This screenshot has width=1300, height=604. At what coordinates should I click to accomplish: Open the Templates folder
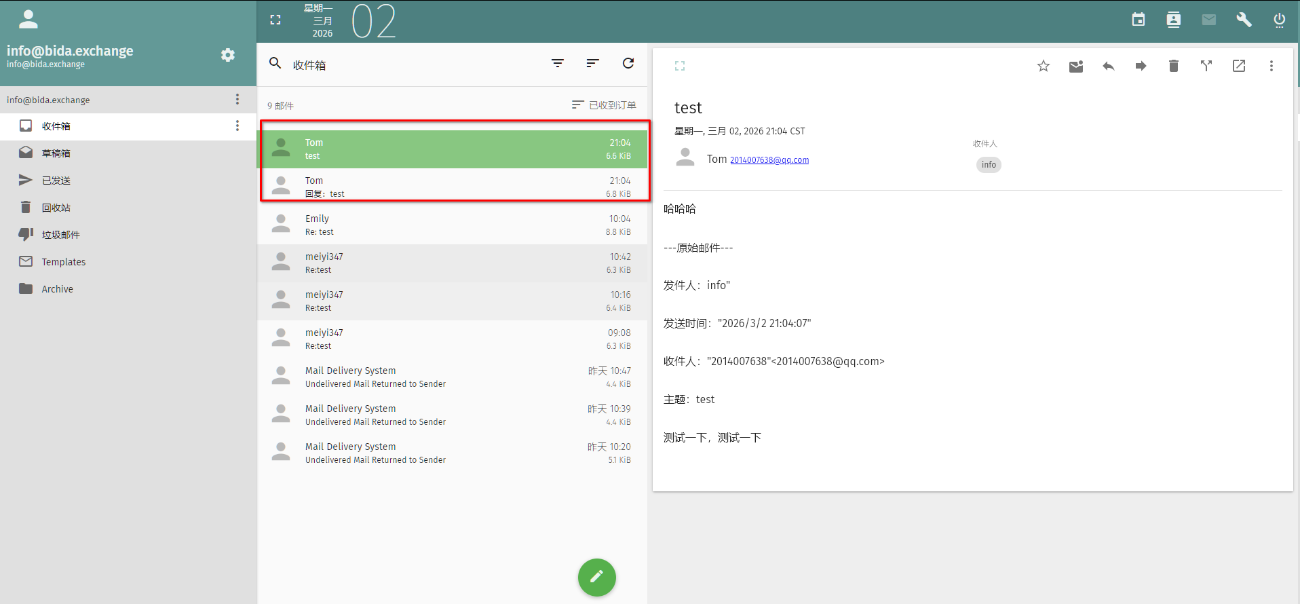63,262
